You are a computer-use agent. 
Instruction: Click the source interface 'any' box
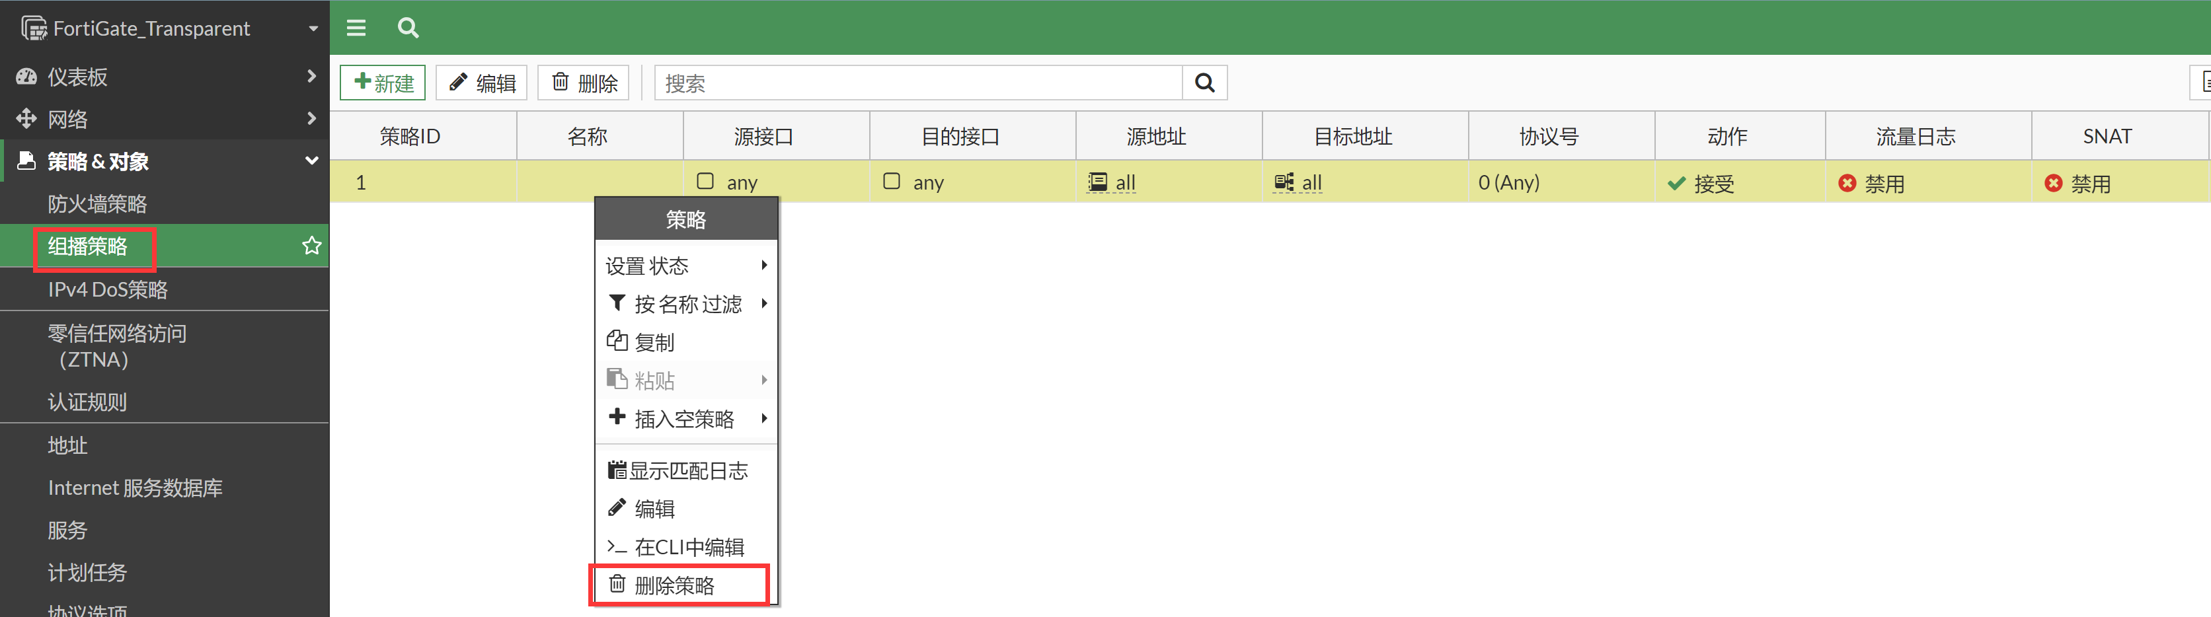pos(705,181)
